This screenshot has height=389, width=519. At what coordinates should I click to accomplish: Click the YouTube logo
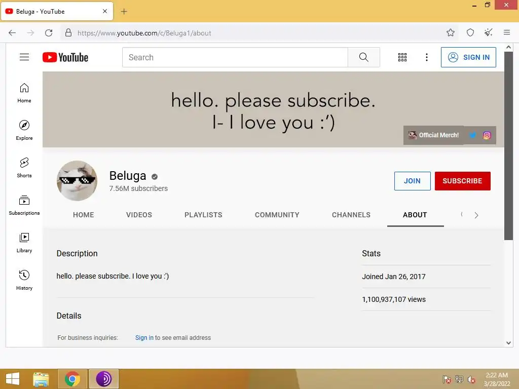click(65, 57)
